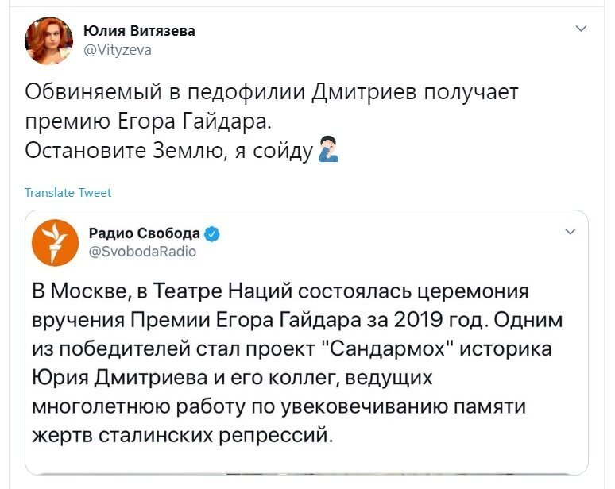Click the line "Остановите Землю, я сойду"
The height and width of the screenshot is (489, 615).
pos(169,152)
